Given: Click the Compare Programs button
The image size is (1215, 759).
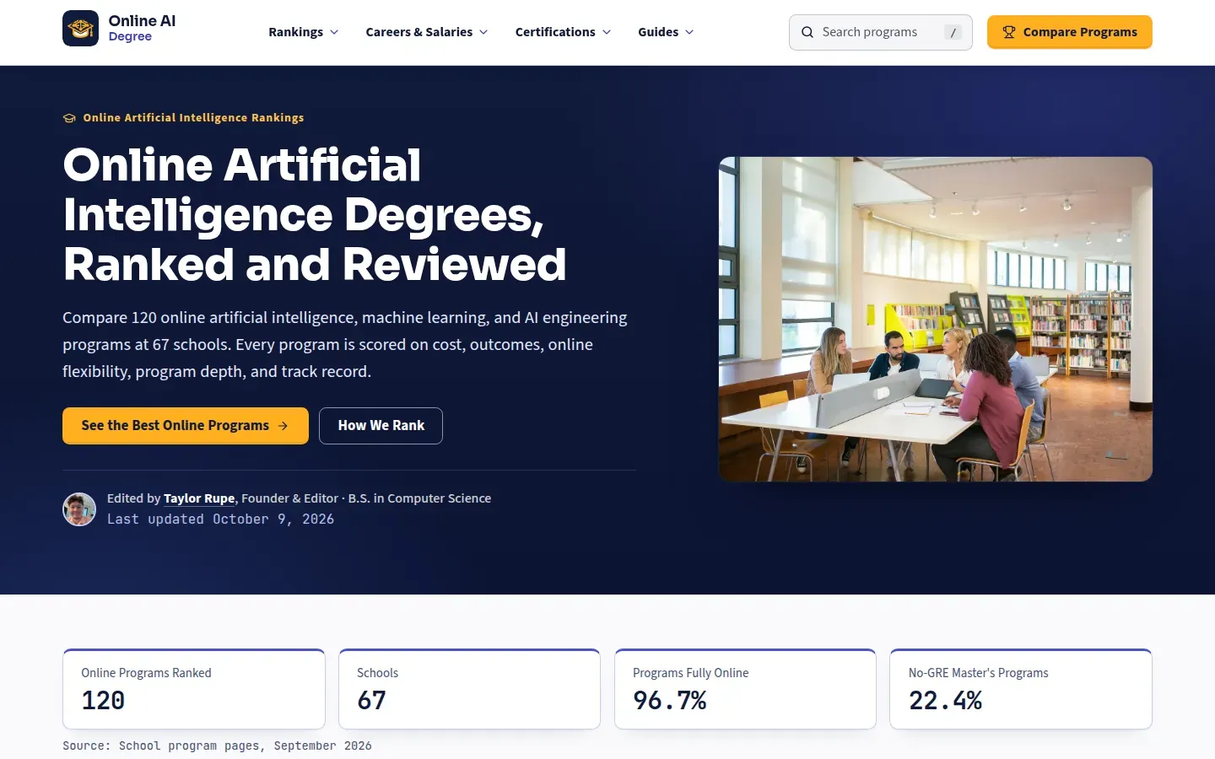Looking at the screenshot, I should [x=1069, y=32].
